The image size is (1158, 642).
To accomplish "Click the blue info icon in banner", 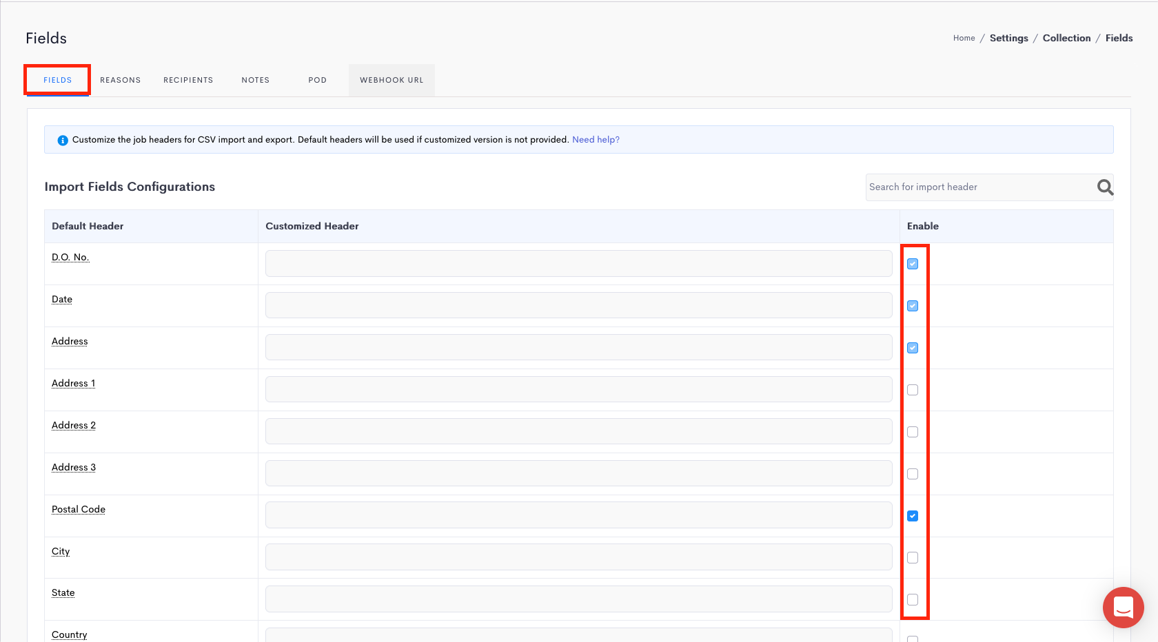I will [63, 141].
